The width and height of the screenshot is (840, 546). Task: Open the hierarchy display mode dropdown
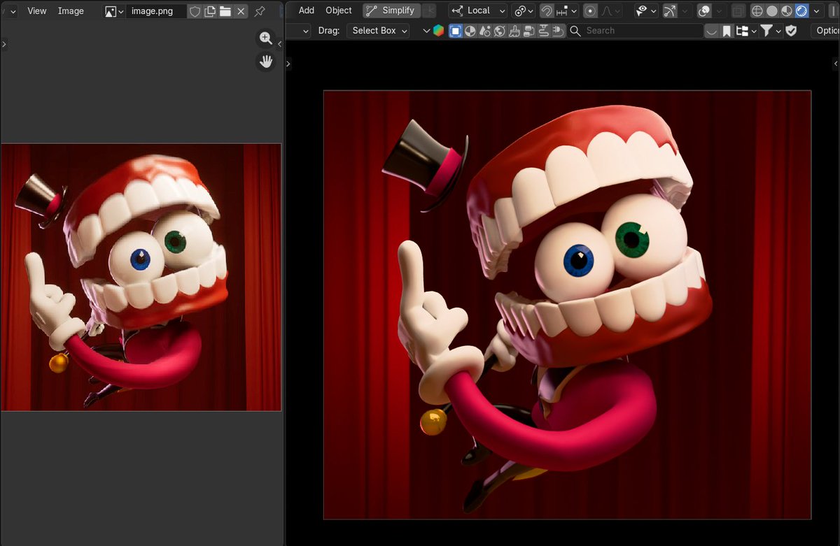[x=746, y=31]
